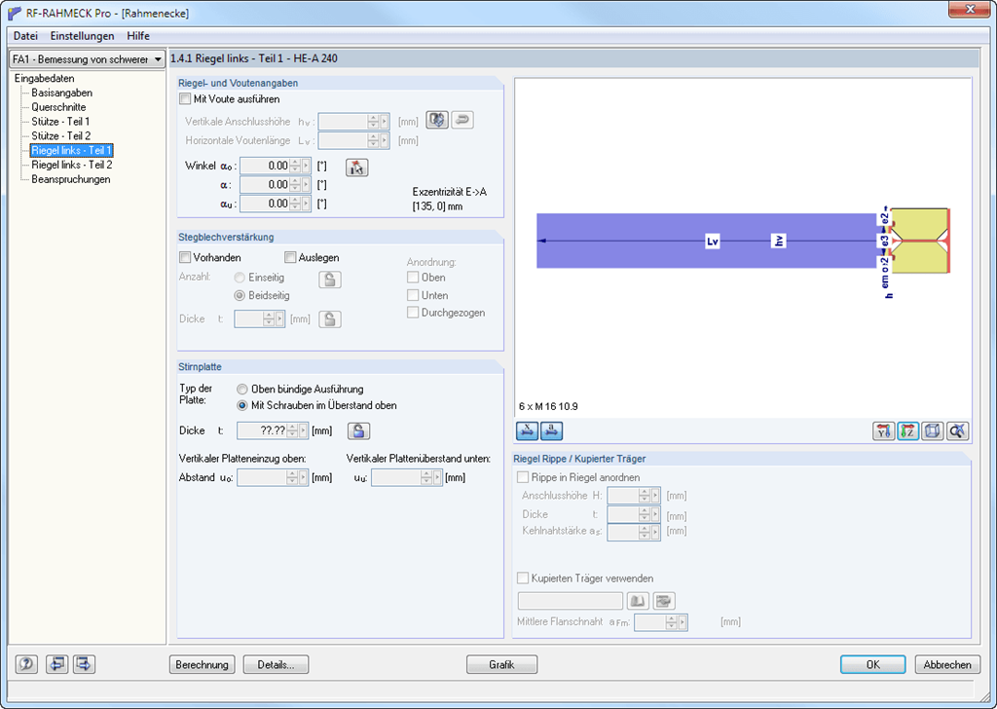
Task: Click stepper arrows of αu angle field
Action: [295, 204]
